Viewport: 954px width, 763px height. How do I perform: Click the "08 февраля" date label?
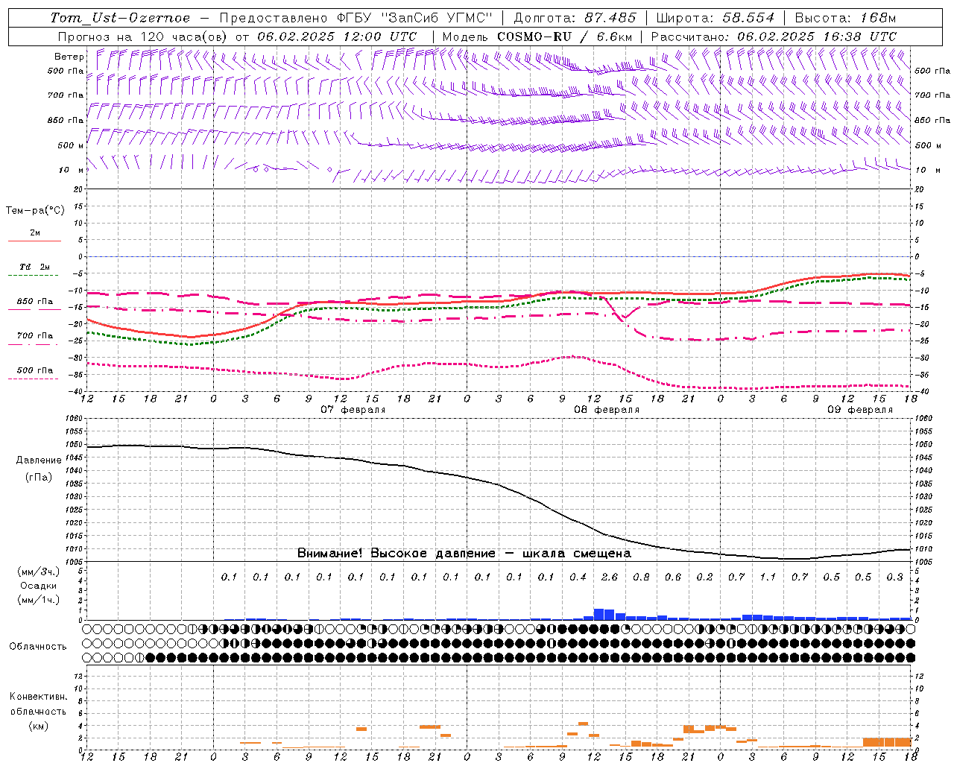tap(606, 410)
